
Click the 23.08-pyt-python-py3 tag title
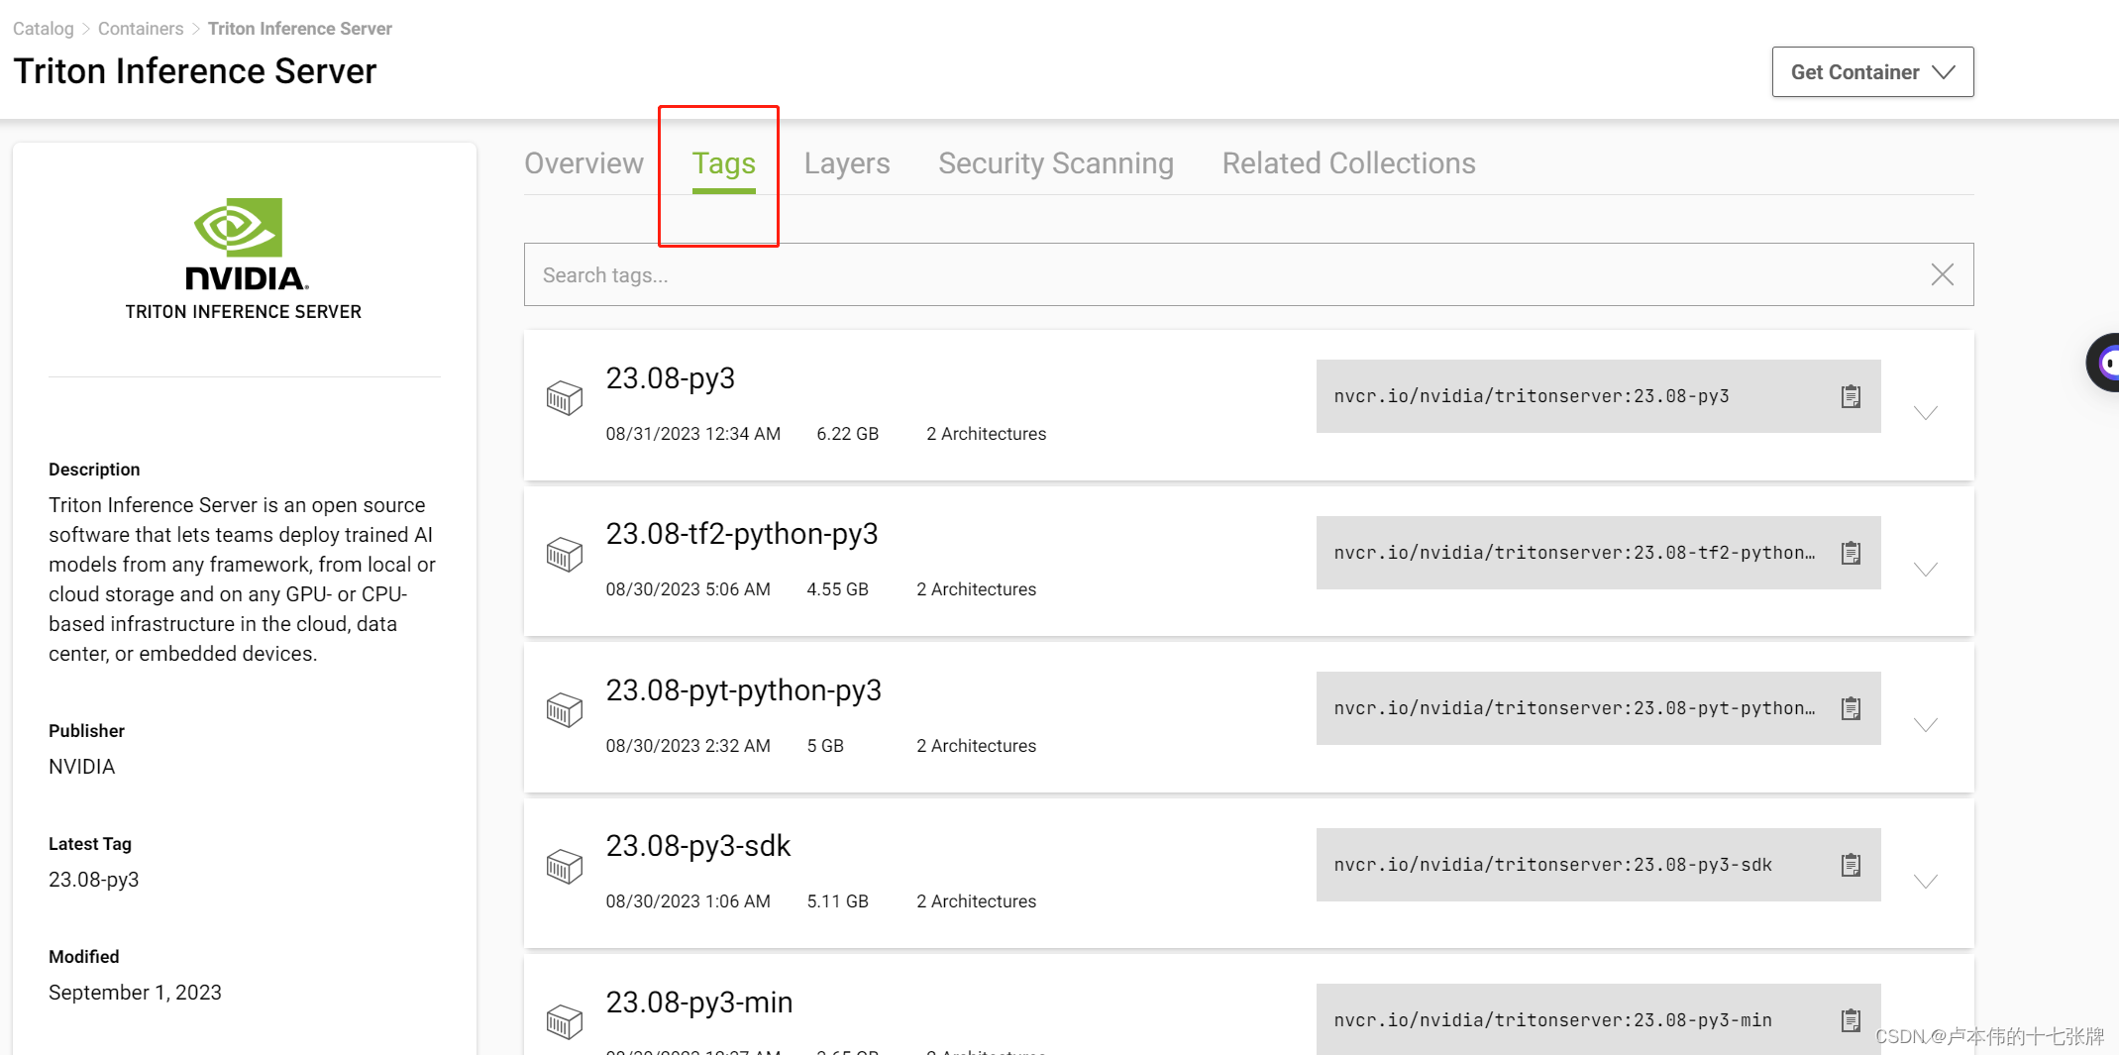pyautogui.click(x=744, y=690)
